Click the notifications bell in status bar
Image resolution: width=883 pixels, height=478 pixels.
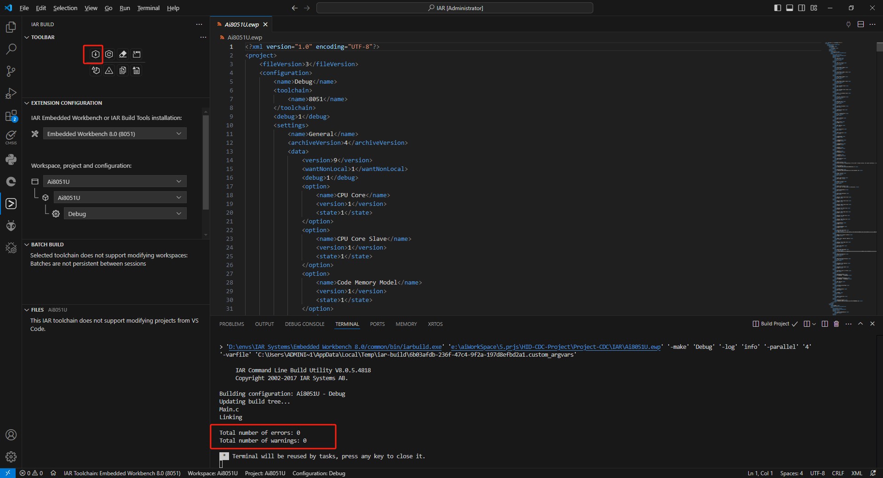pyautogui.click(x=873, y=473)
